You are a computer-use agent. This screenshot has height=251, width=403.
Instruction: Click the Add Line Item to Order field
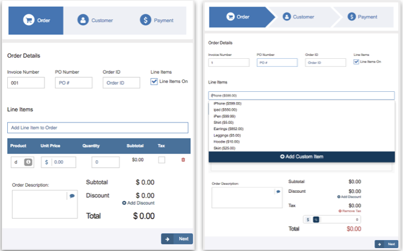pos(98,128)
